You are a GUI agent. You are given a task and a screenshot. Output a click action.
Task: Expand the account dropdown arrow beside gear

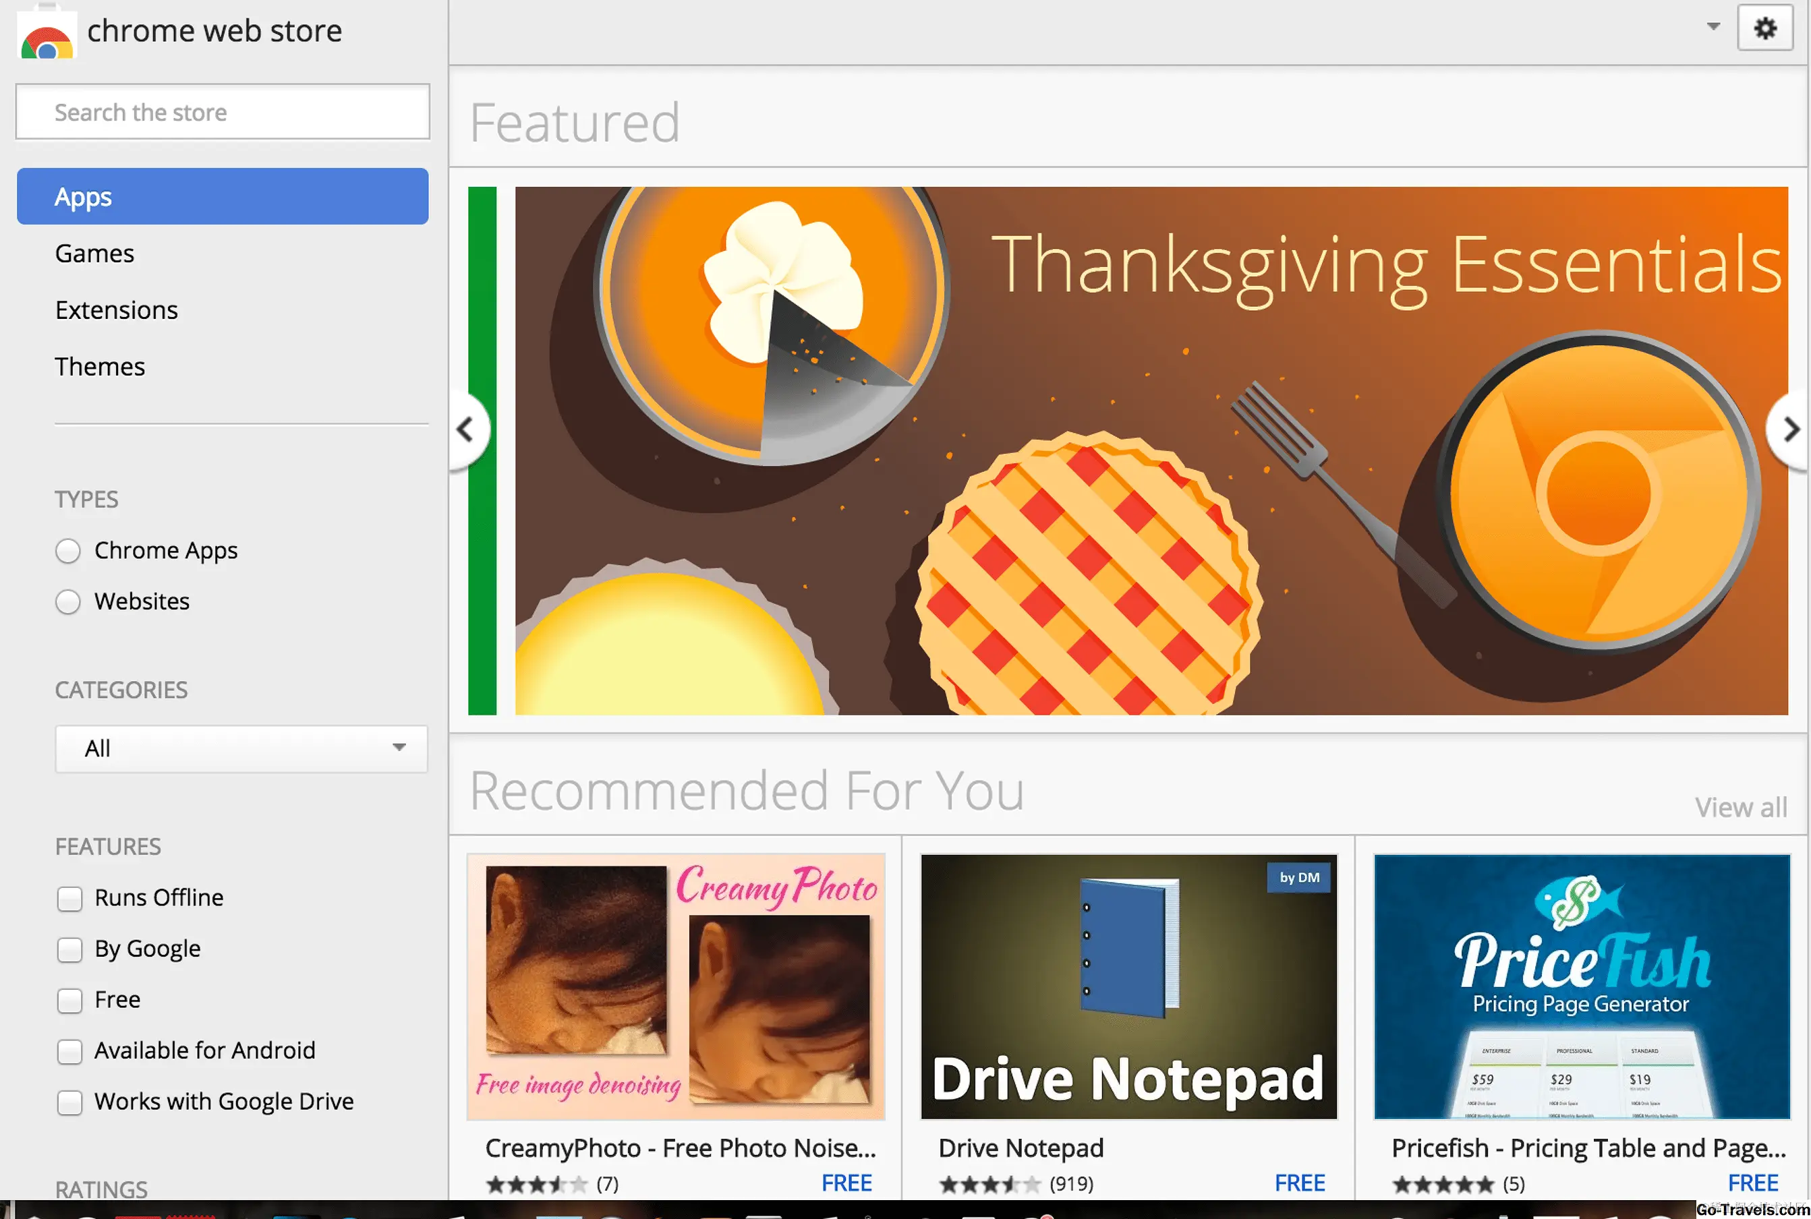point(1713,26)
